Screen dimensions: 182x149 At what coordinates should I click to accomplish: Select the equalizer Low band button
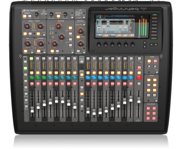click(x=70, y=45)
